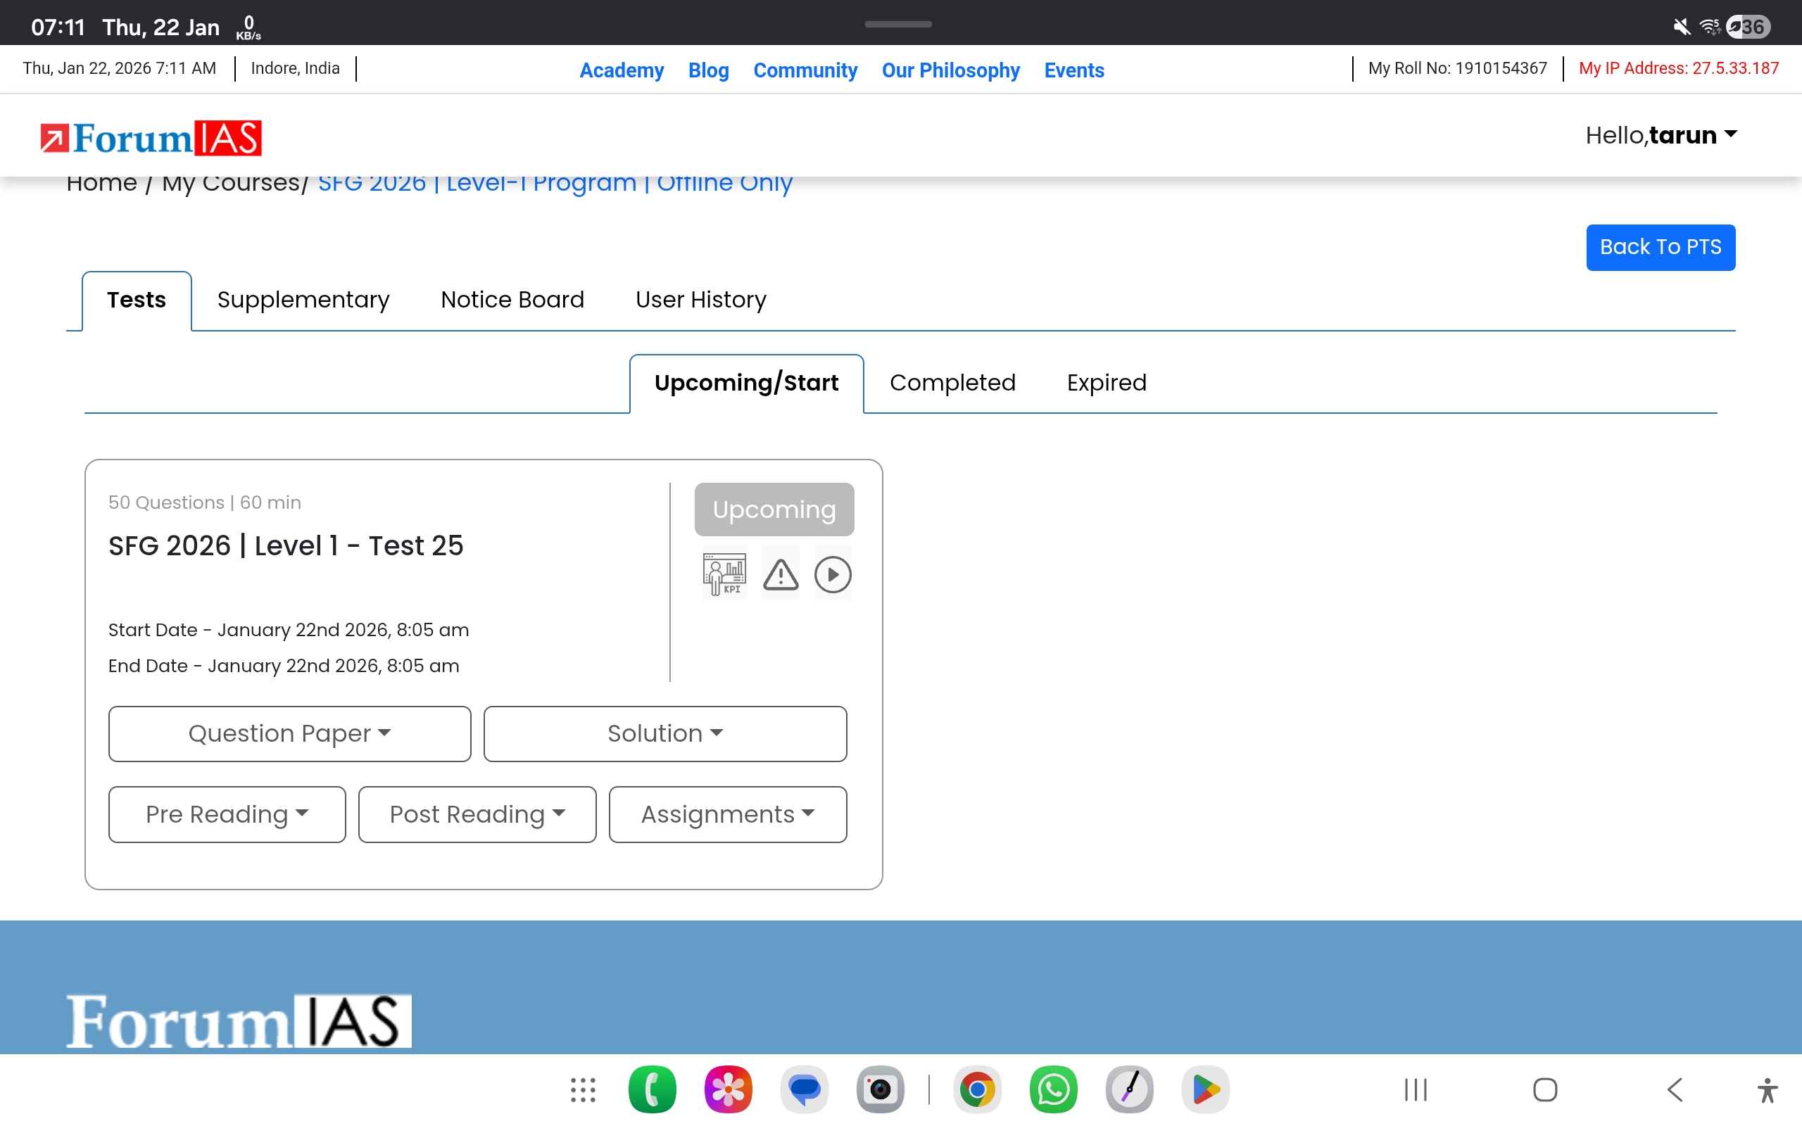Open the KPI performance icon
1802x1126 pixels.
[x=724, y=574]
